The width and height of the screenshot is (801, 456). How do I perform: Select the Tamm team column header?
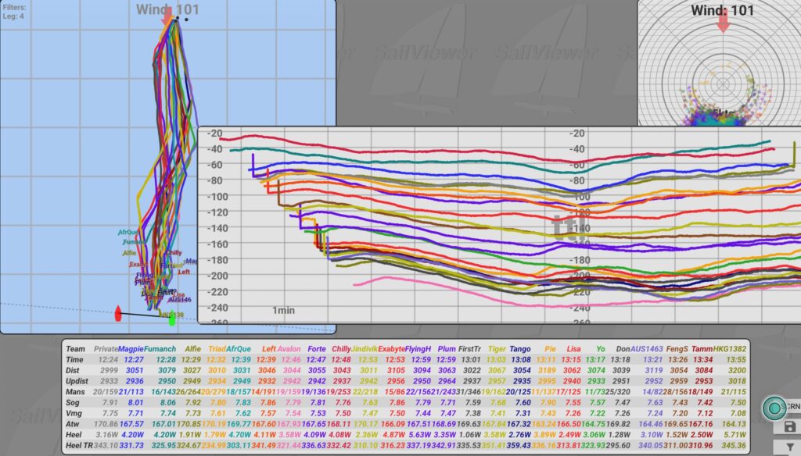pos(702,349)
